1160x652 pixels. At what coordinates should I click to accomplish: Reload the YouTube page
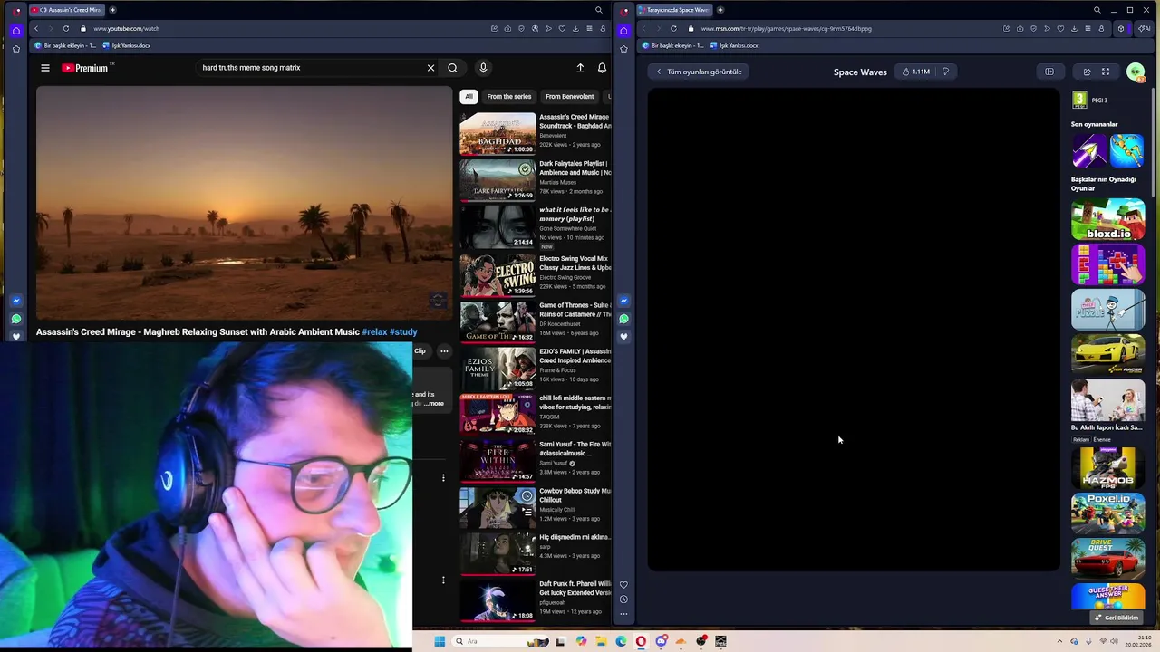coord(66,29)
